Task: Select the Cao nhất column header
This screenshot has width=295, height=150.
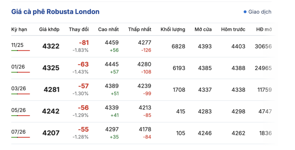Action: [x=108, y=29]
